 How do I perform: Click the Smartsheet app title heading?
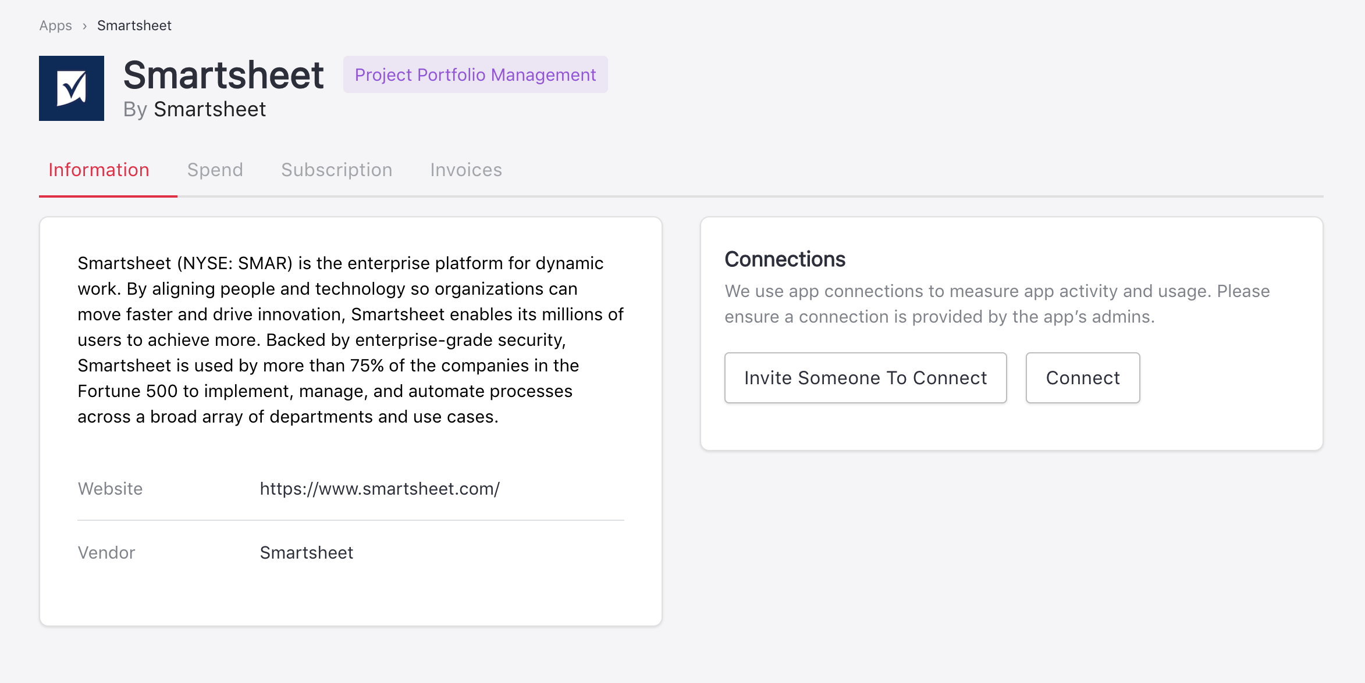(223, 76)
